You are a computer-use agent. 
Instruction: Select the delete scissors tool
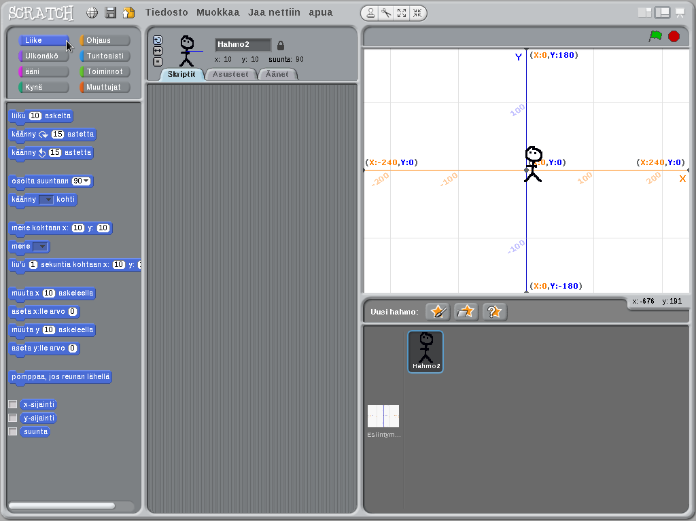(386, 14)
